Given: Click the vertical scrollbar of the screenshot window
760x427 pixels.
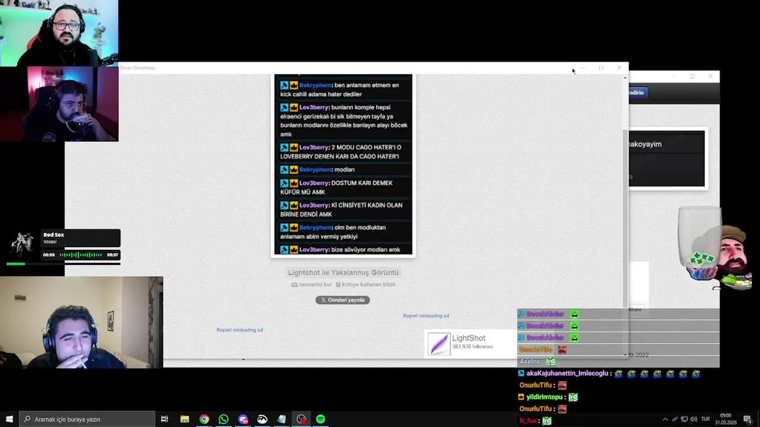Looking at the screenshot, I should [625, 219].
